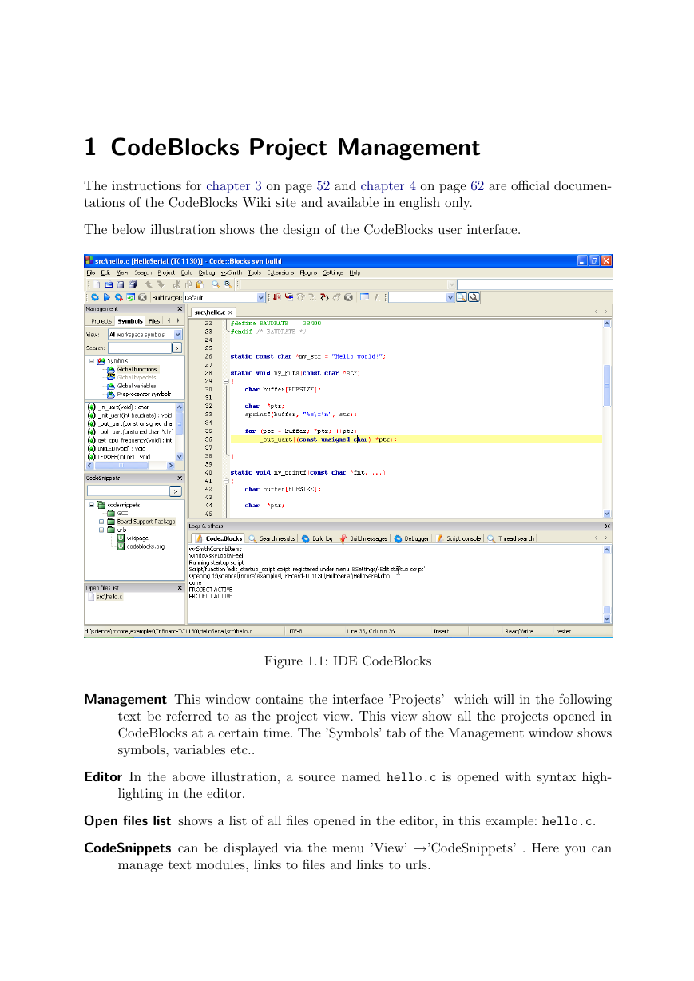Collapse the code fold at line 29
Viewport: 694px width, 981px height.
227,381
